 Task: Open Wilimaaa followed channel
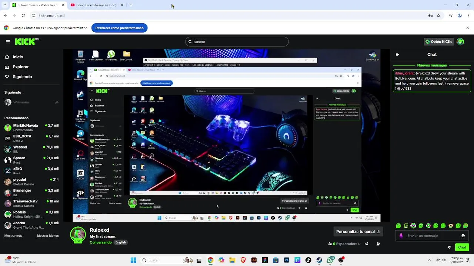[31, 102]
